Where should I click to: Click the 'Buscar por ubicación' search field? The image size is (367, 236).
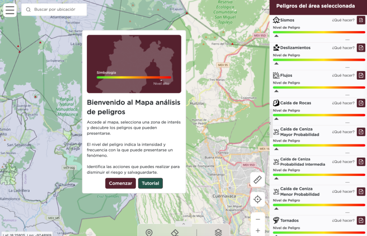click(x=57, y=10)
